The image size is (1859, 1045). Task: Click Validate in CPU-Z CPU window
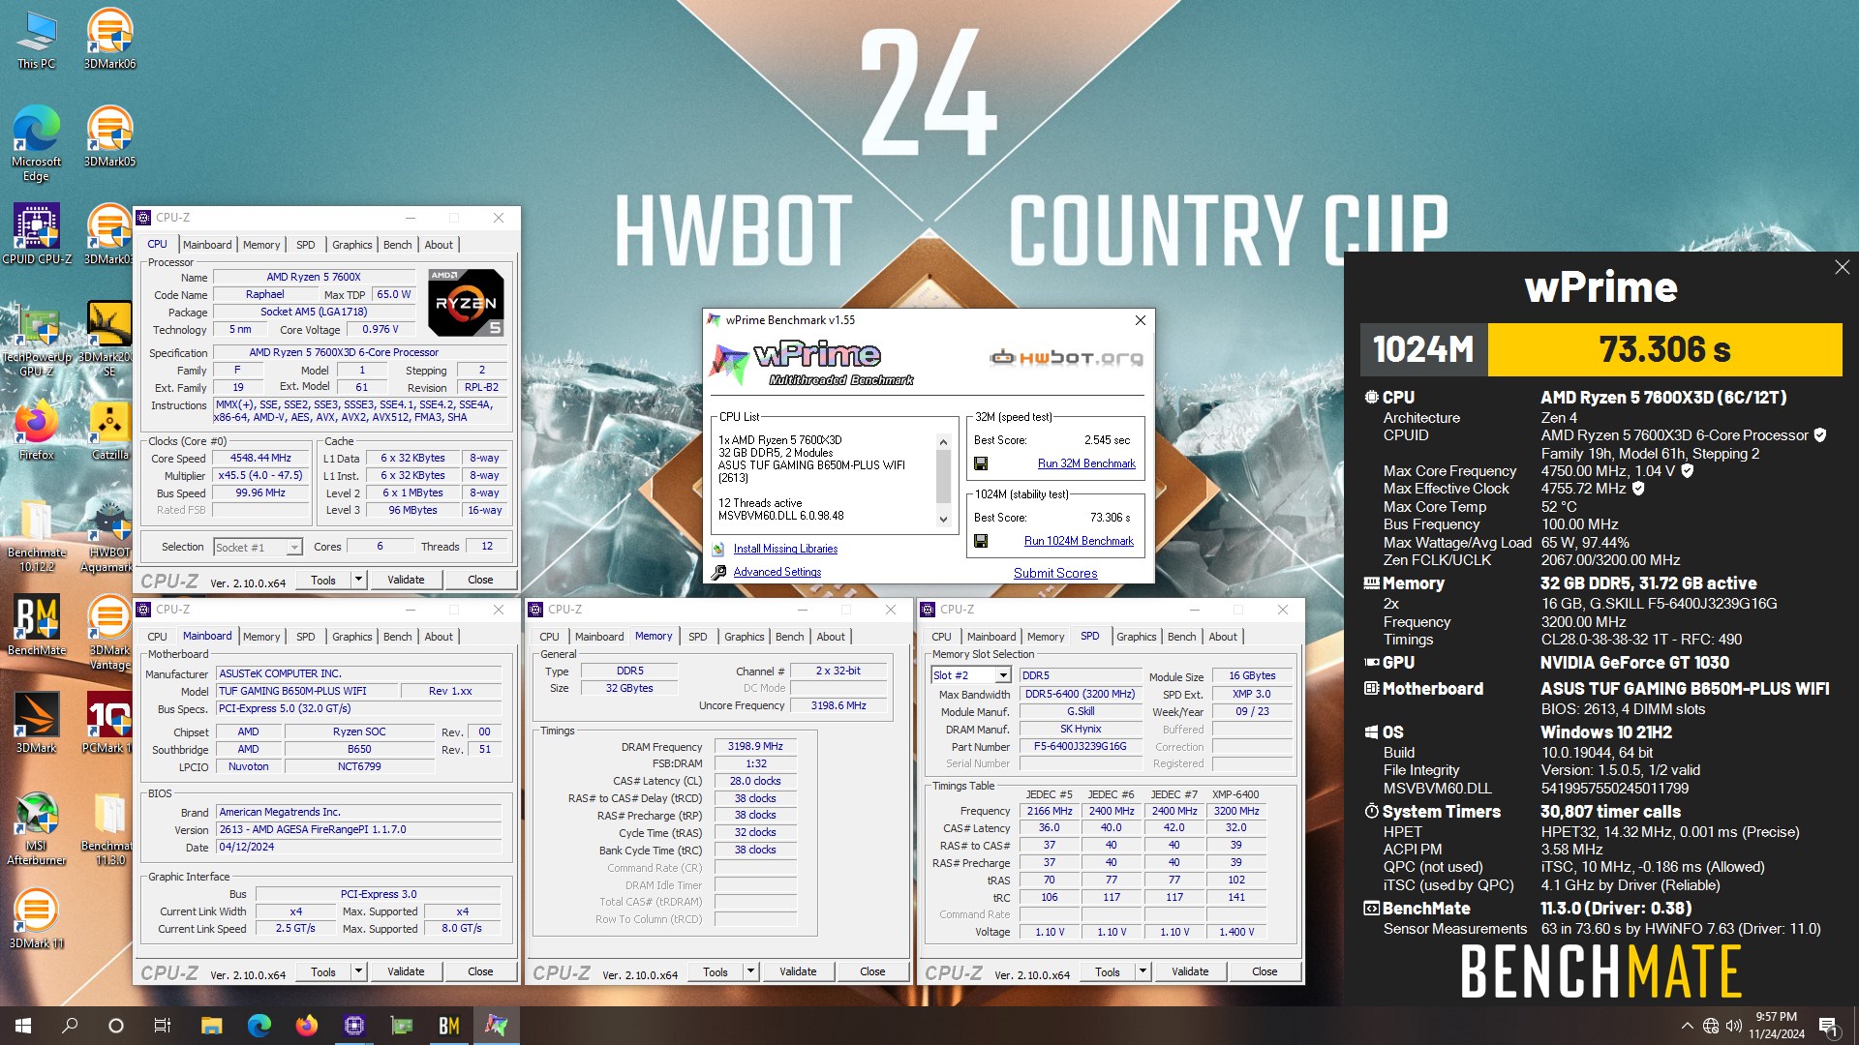coord(406,580)
